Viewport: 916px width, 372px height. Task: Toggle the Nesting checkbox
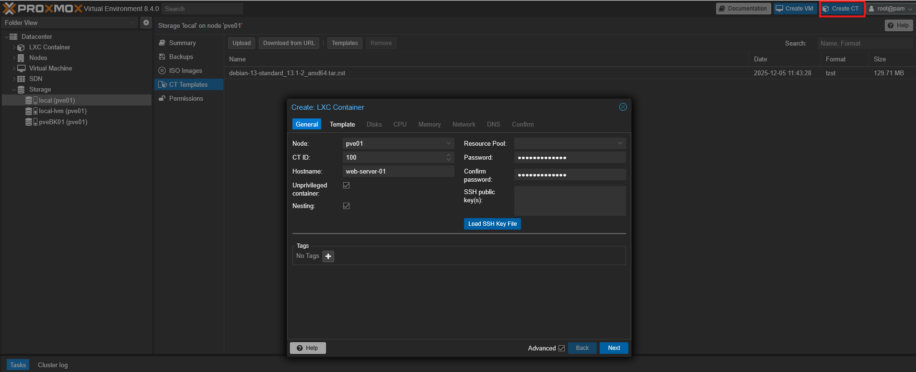347,206
